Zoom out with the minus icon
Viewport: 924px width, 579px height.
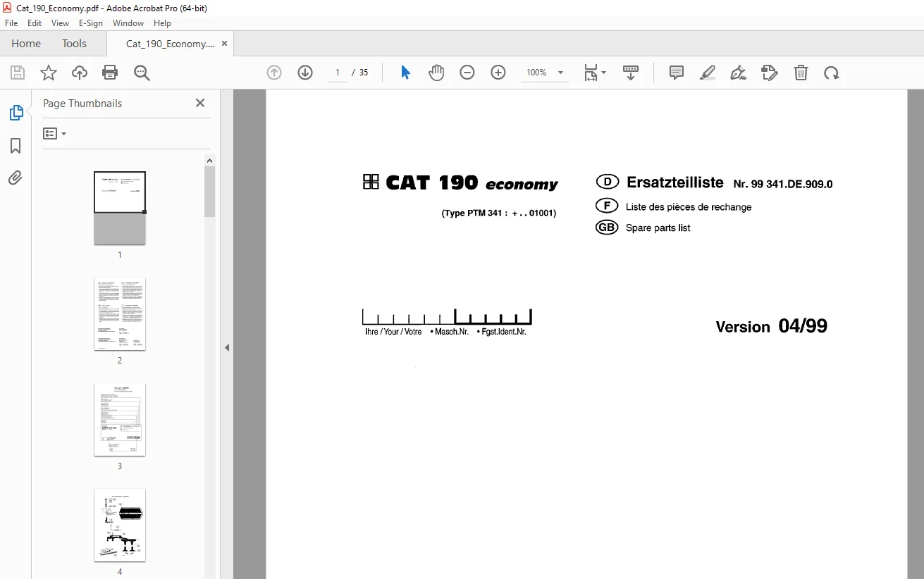coord(467,73)
